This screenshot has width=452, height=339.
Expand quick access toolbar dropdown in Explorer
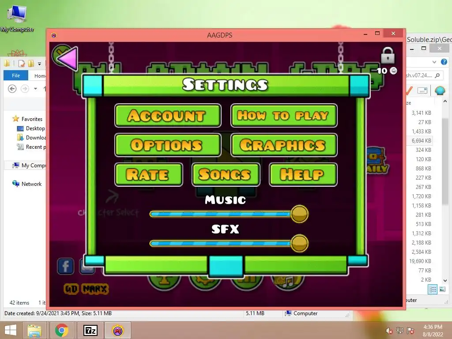pyautogui.click(x=39, y=64)
